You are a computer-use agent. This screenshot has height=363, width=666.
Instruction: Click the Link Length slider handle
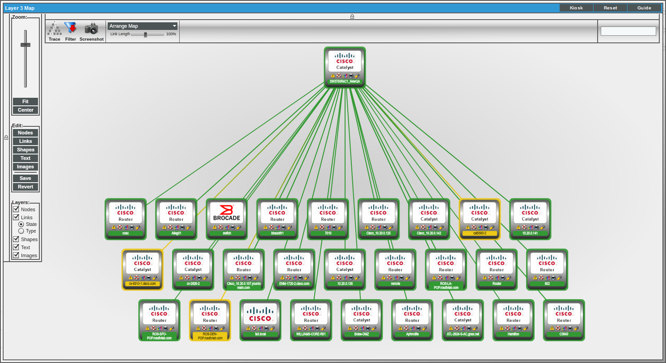(x=145, y=34)
